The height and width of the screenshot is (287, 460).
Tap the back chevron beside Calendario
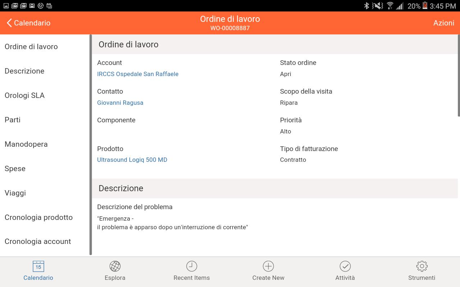click(9, 23)
